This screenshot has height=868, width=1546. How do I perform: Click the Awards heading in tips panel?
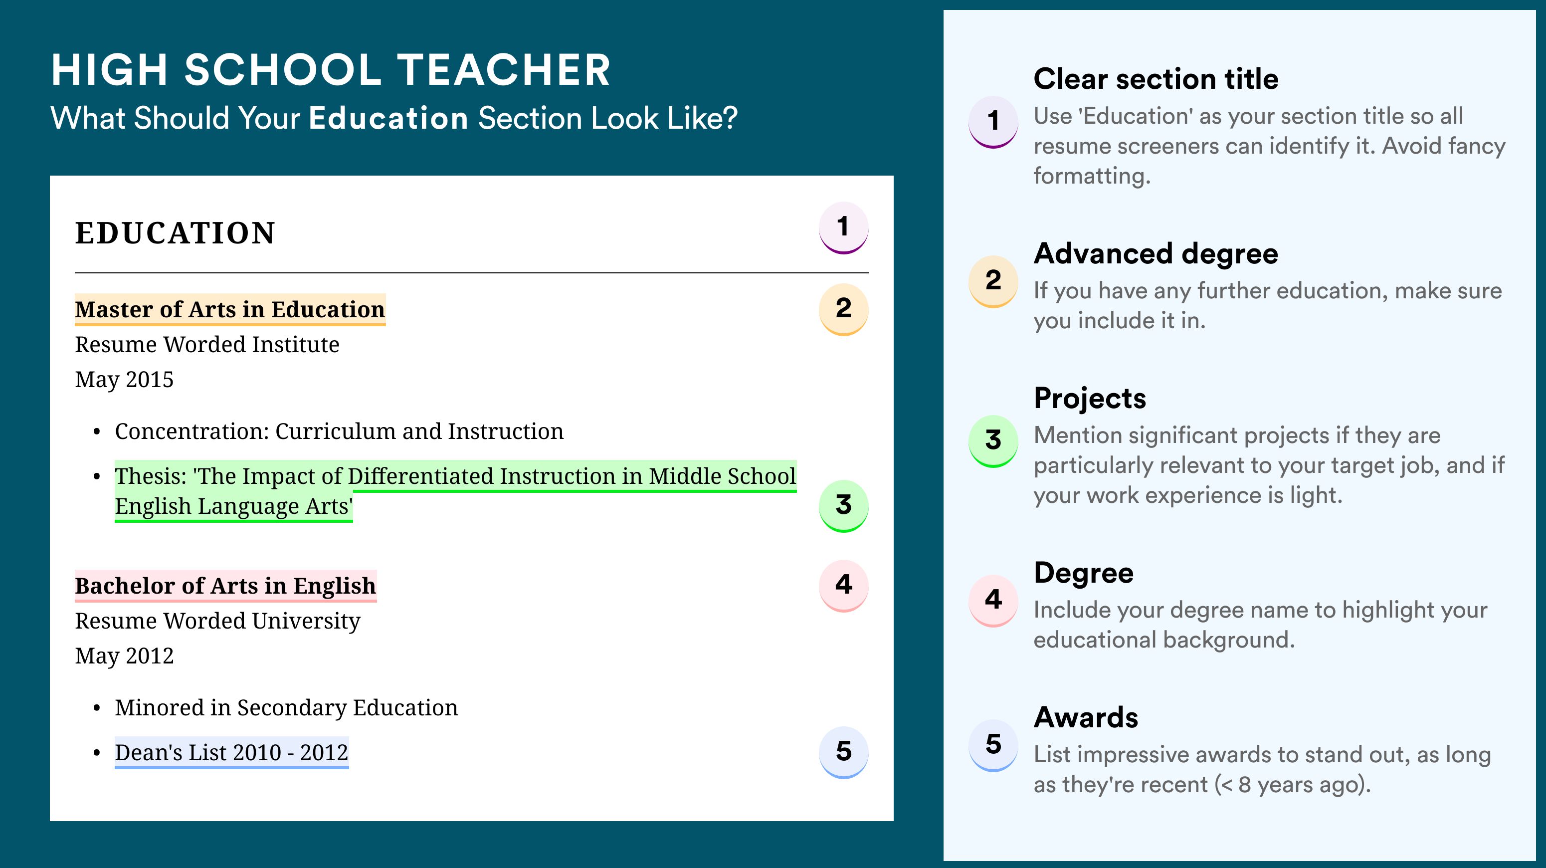pyautogui.click(x=1086, y=717)
